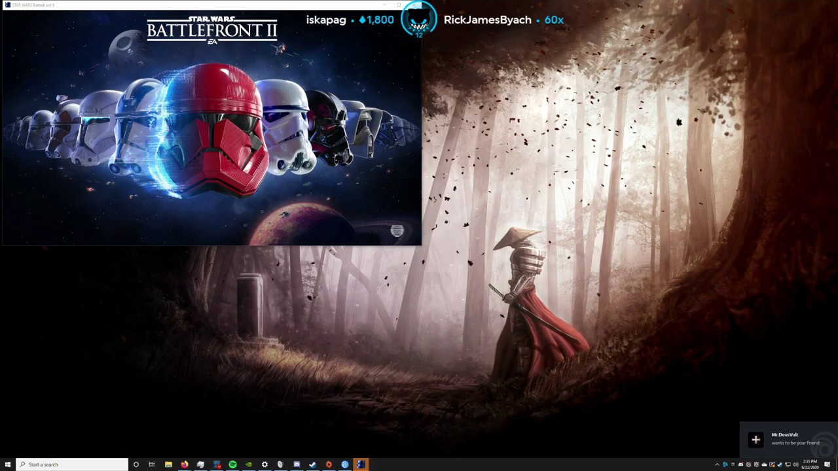Image resolution: width=838 pixels, height=471 pixels.
Task: Open Steam from the taskbar
Action: click(313, 464)
